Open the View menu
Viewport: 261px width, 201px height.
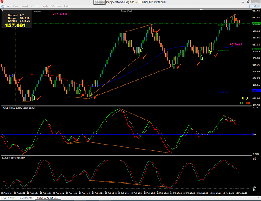click(x=15, y=6)
